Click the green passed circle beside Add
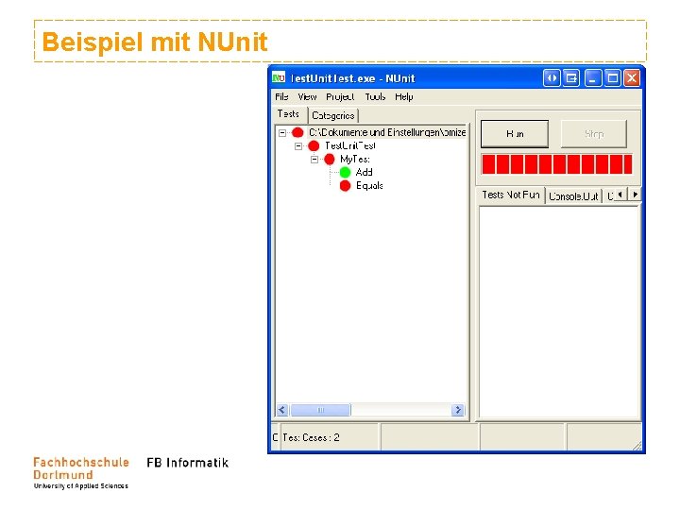Screen dimensions: 680x510 (x=346, y=173)
